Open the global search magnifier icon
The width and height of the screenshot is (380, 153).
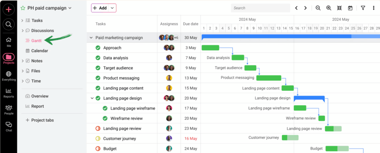point(9,24)
